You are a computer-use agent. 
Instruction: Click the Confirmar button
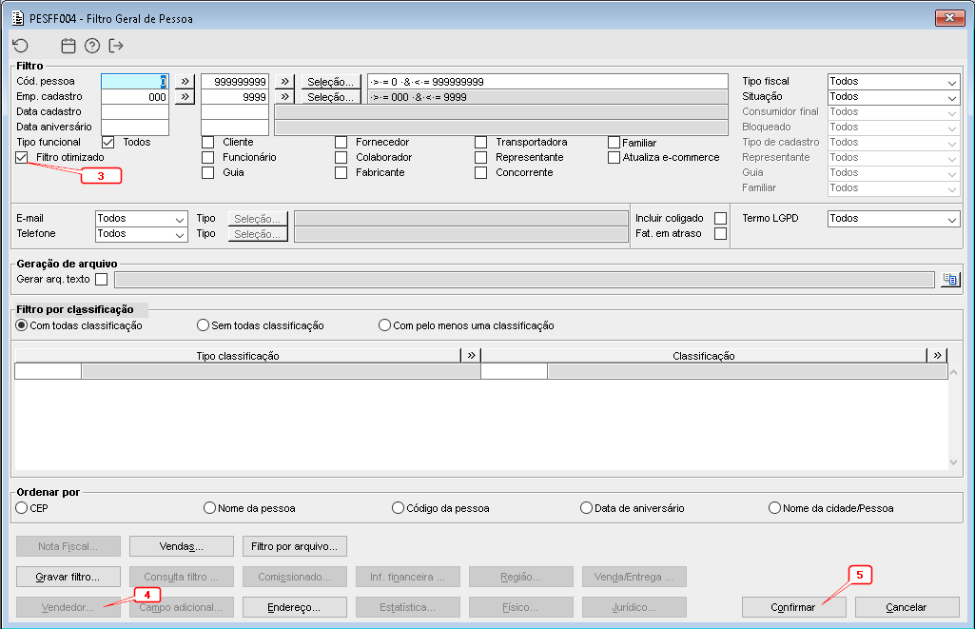click(793, 607)
